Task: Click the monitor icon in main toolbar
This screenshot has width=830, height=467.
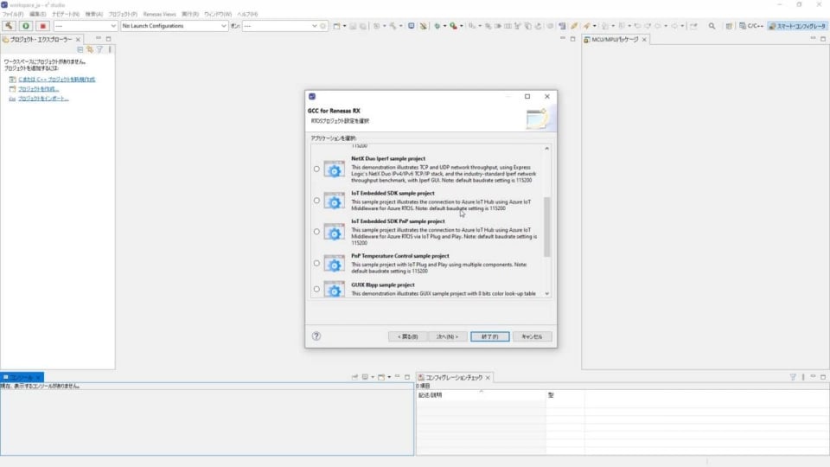Action: click(x=412, y=26)
